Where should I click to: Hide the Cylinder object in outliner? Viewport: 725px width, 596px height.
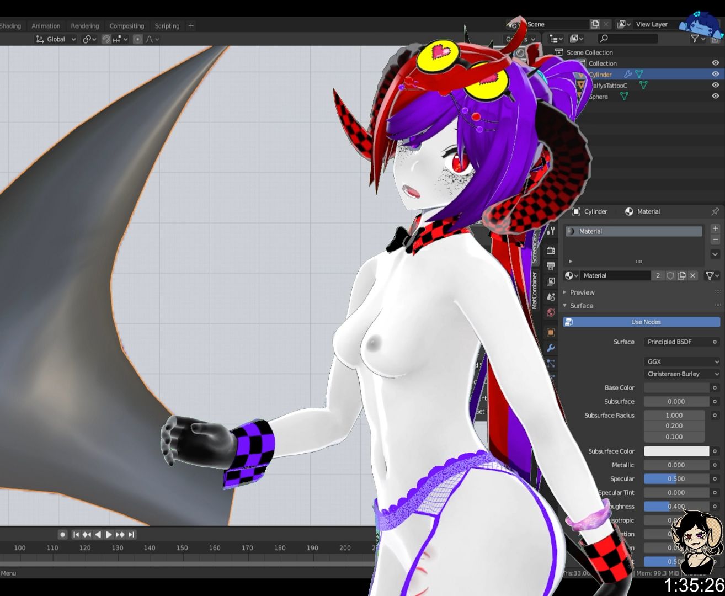click(x=715, y=74)
